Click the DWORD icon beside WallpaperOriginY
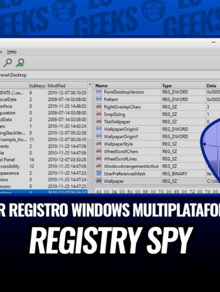Viewport: 220px width, 292px height. coord(99,136)
